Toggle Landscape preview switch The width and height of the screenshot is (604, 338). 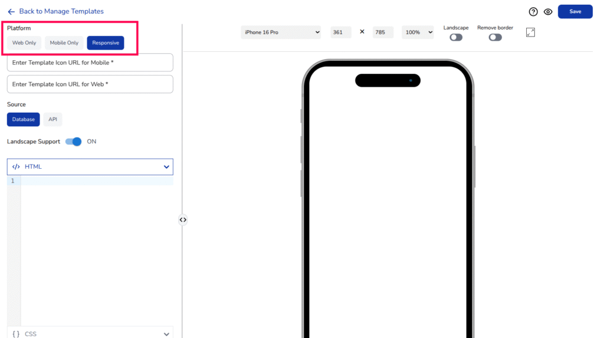point(456,37)
